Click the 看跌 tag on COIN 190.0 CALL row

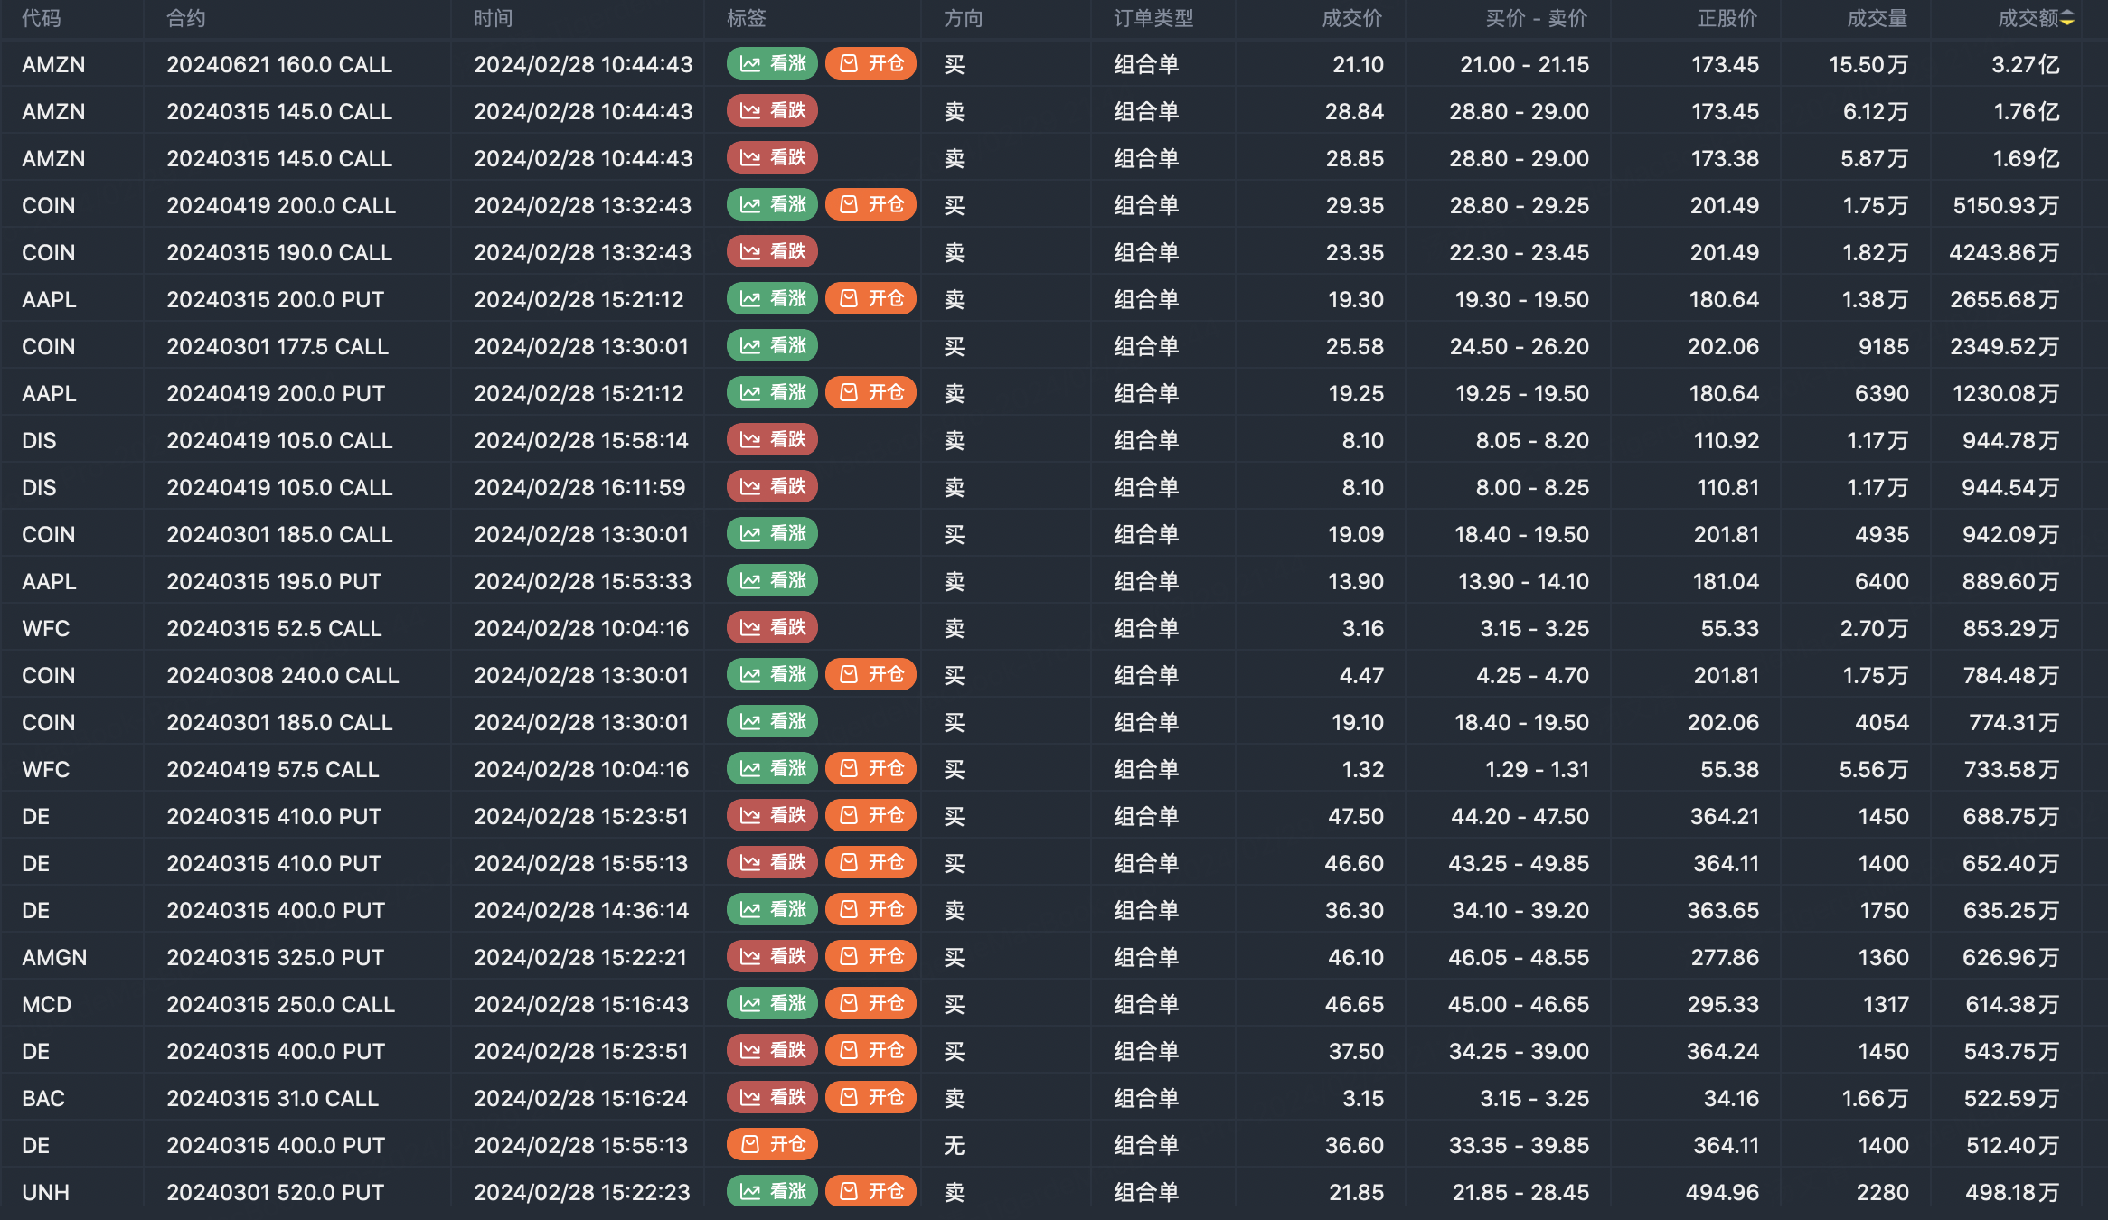(772, 252)
